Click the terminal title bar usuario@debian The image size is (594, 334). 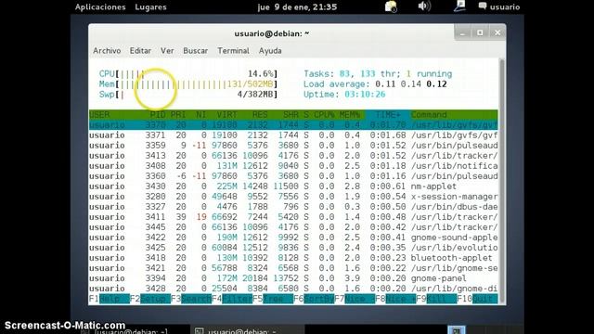(x=271, y=33)
